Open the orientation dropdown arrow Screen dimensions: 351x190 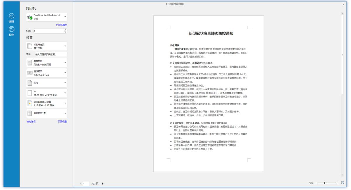(65, 83)
